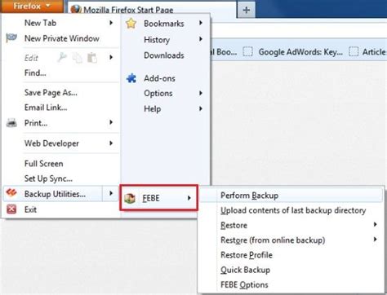Click the Google AdWords: Key... bookmark

click(x=293, y=51)
